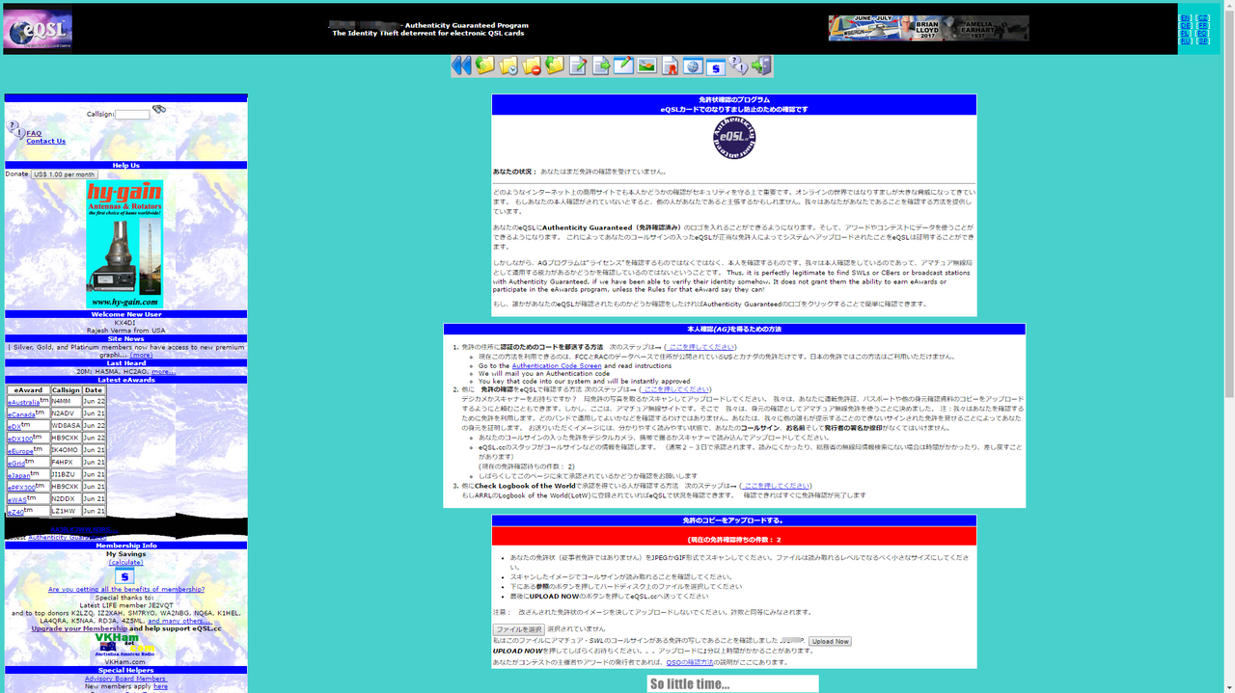Click the Authenticity Guaranteed round logo
1235x693 pixels.
point(734,138)
